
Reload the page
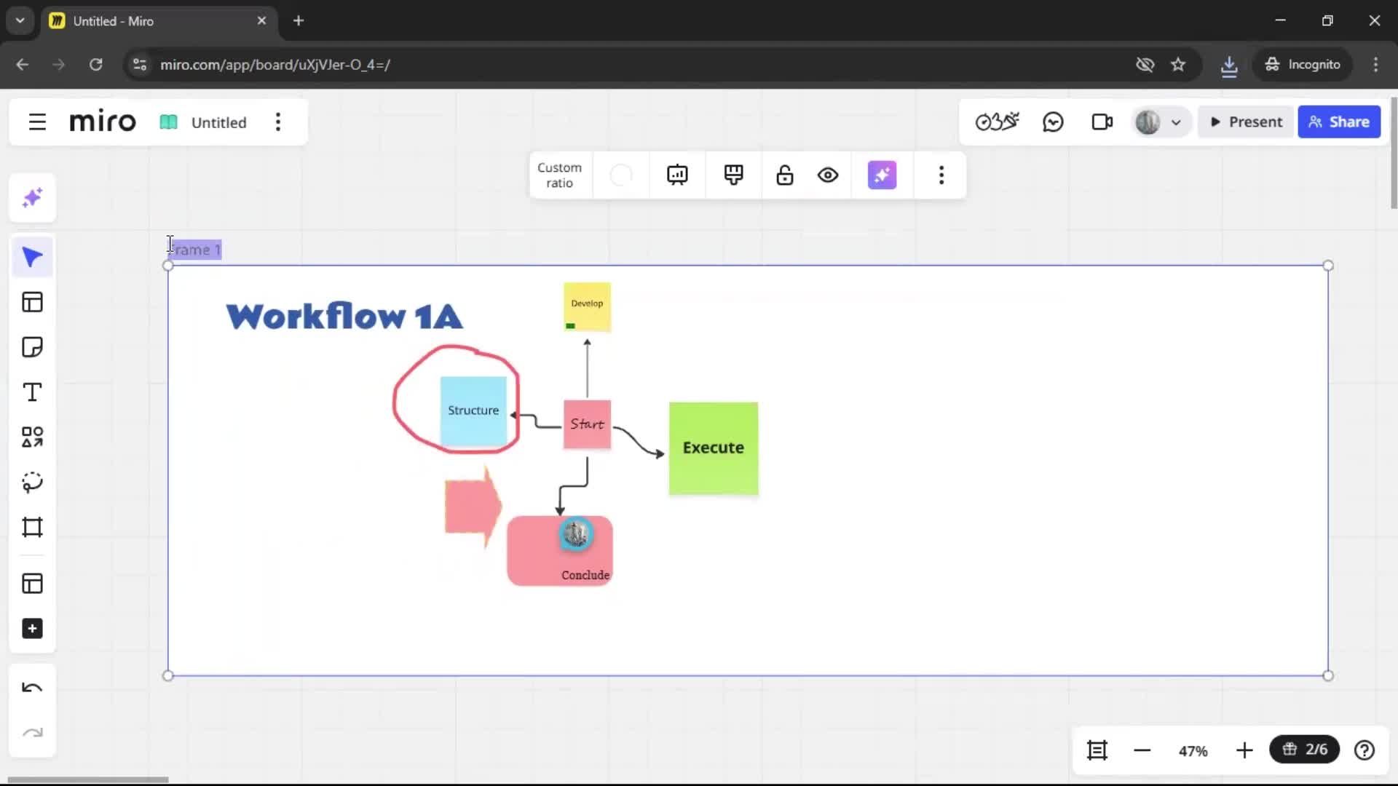(95, 64)
